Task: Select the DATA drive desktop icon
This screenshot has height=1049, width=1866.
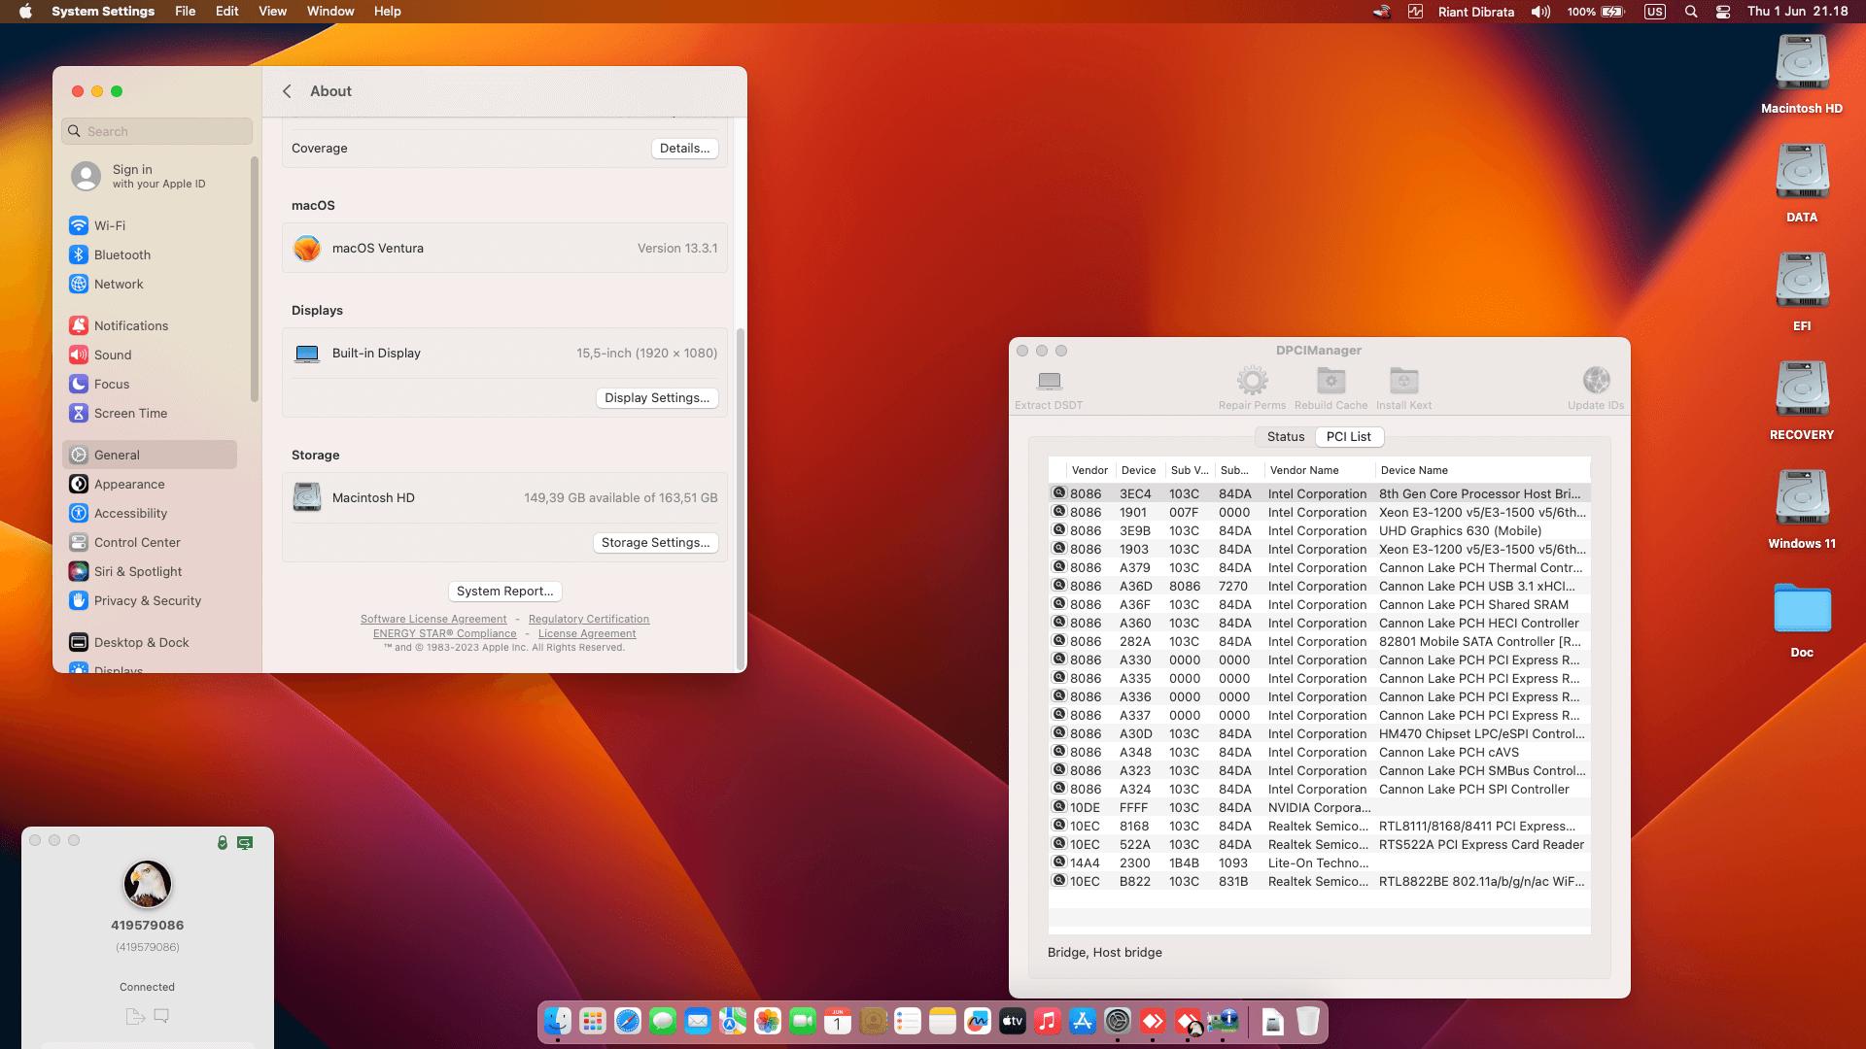Action: (1802, 184)
